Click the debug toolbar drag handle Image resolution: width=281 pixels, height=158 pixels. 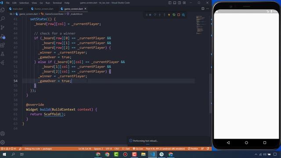click(x=146, y=15)
